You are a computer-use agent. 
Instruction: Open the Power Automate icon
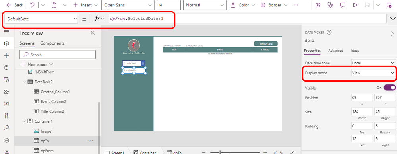pyautogui.click(x=7, y=92)
